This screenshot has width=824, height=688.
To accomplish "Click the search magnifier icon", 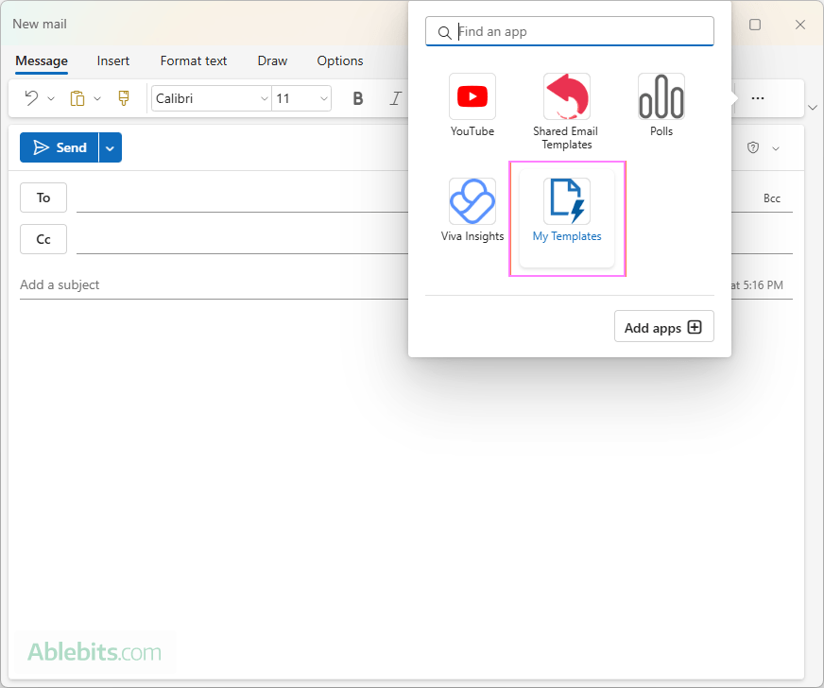I will point(444,32).
